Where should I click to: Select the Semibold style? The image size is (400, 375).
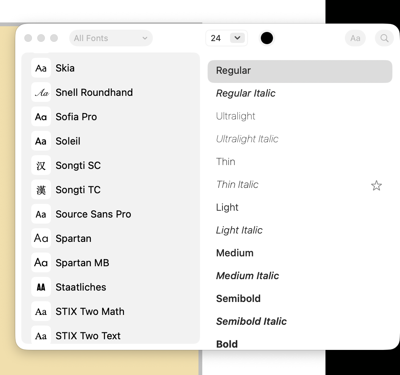(x=300, y=299)
